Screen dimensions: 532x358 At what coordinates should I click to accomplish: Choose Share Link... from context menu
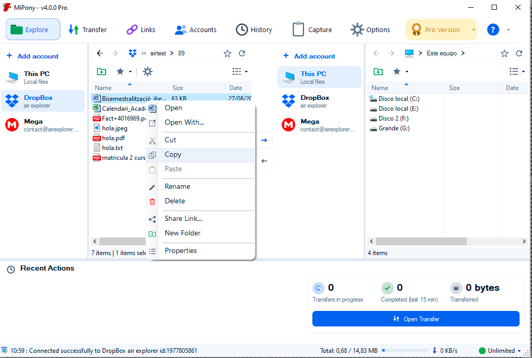pos(200,219)
